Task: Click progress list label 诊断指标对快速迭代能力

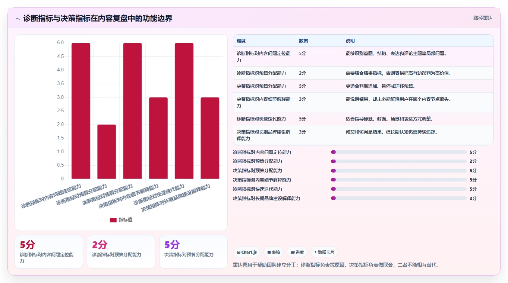Action: [258, 189]
